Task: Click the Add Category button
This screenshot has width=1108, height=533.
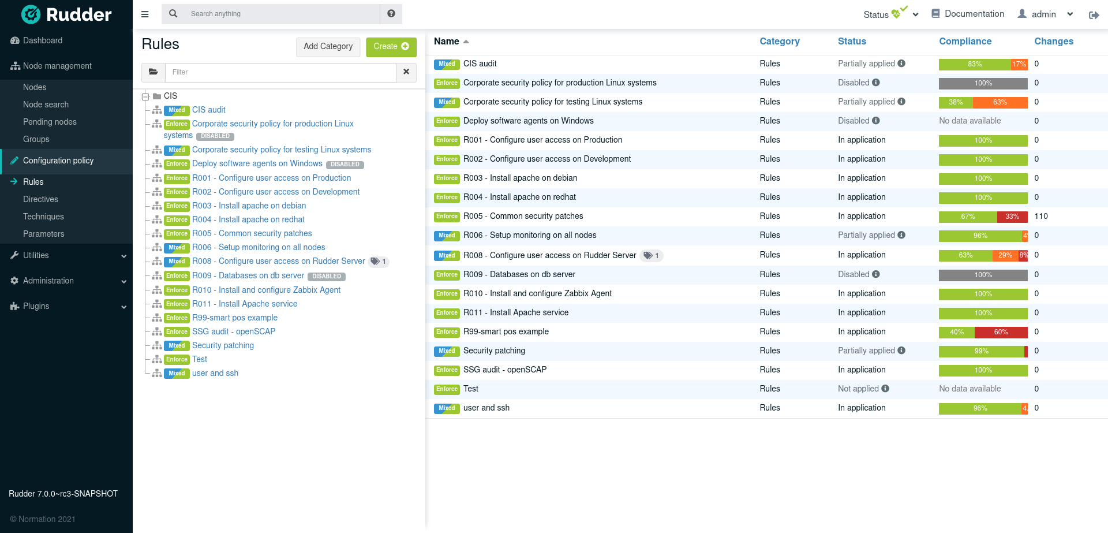Action: (x=328, y=47)
